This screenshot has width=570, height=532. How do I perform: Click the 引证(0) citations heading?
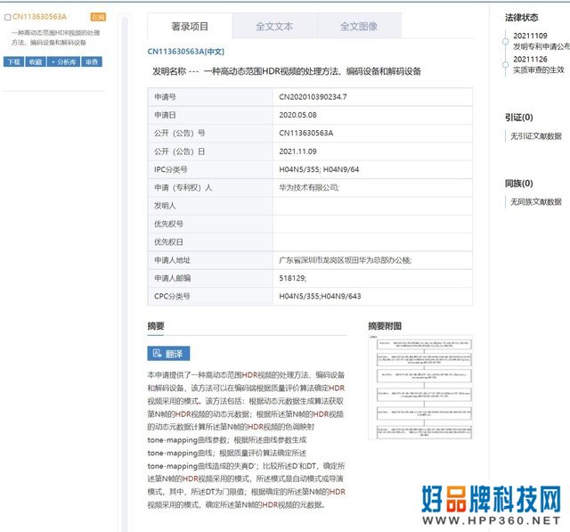[x=518, y=118]
